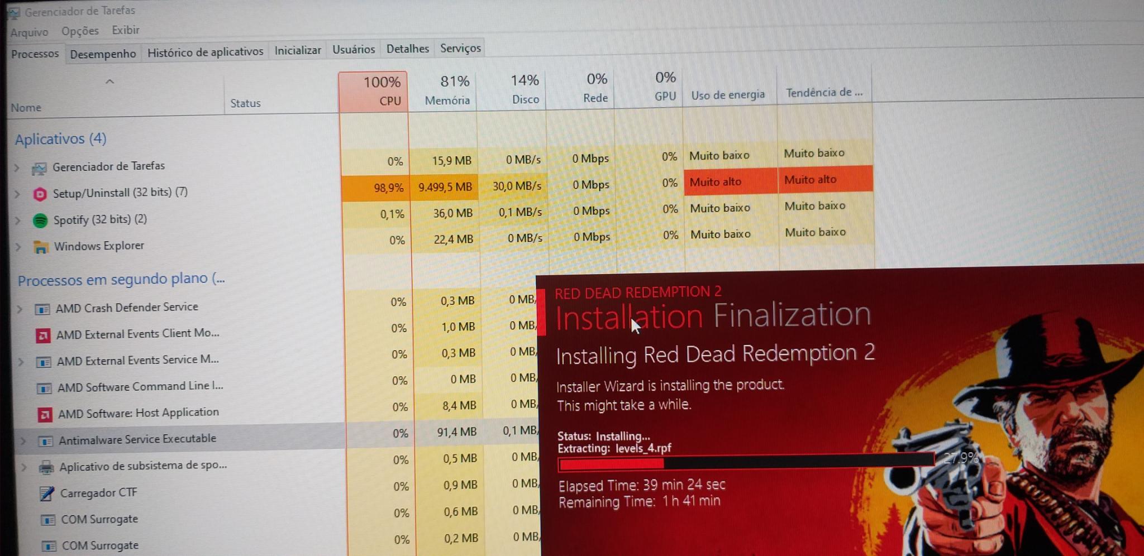1144x556 pixels.
Task: Expand the Aplicativo de subsistema de spooler row
Action: click(x=24, y=467)
